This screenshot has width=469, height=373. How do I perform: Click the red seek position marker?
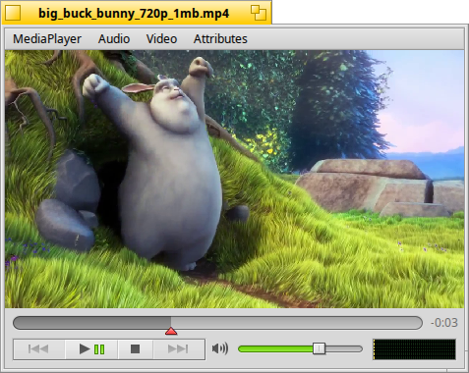pos(171,331)
